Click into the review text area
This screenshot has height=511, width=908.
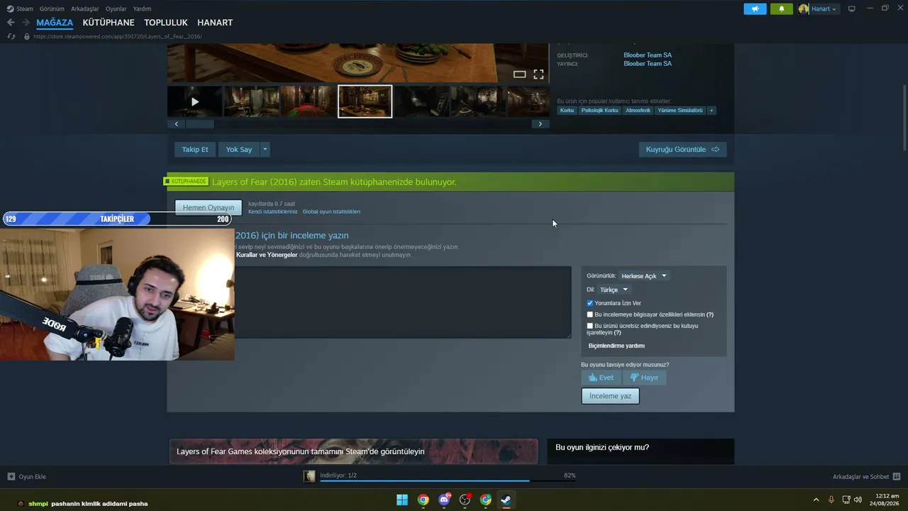403,302
